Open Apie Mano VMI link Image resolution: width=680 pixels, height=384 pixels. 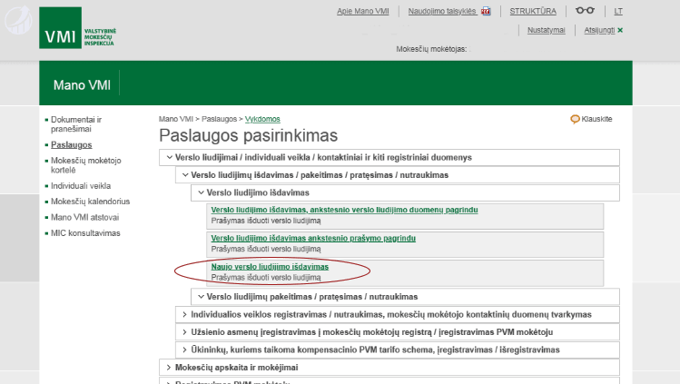(363, 11)
